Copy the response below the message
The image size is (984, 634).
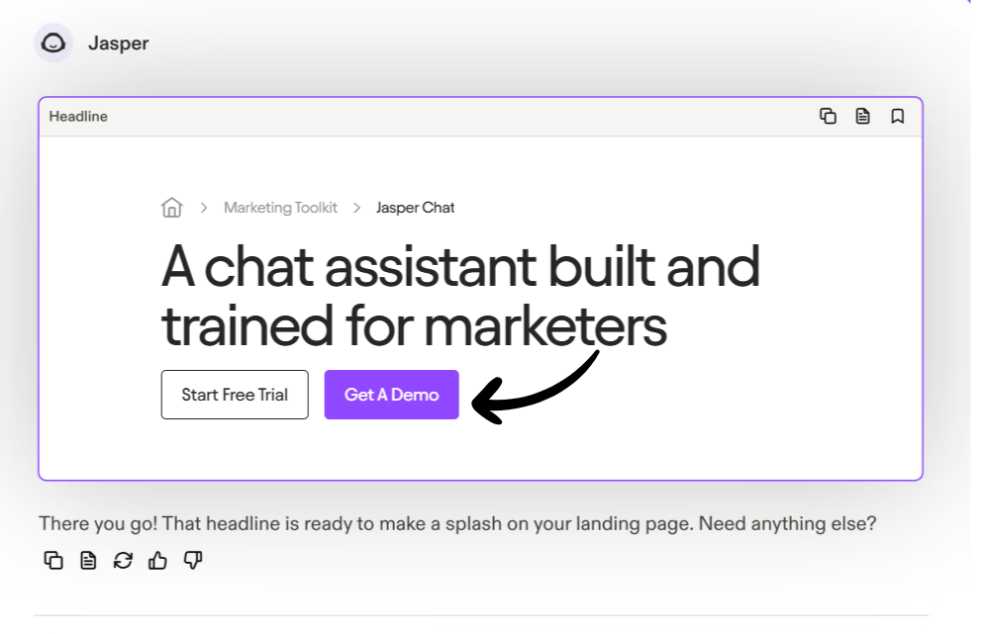pos(53,560)
